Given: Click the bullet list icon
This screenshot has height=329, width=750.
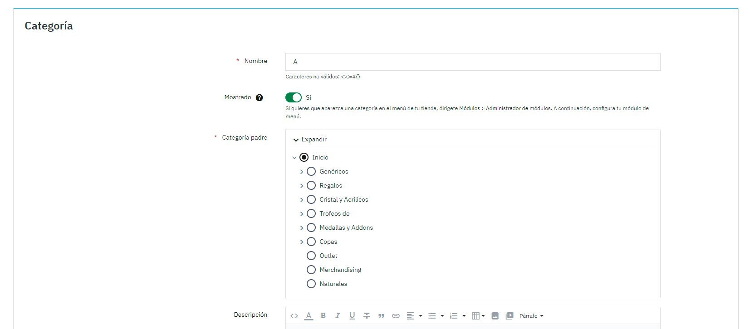Looking at the screenshot, I should pos(432,316).
